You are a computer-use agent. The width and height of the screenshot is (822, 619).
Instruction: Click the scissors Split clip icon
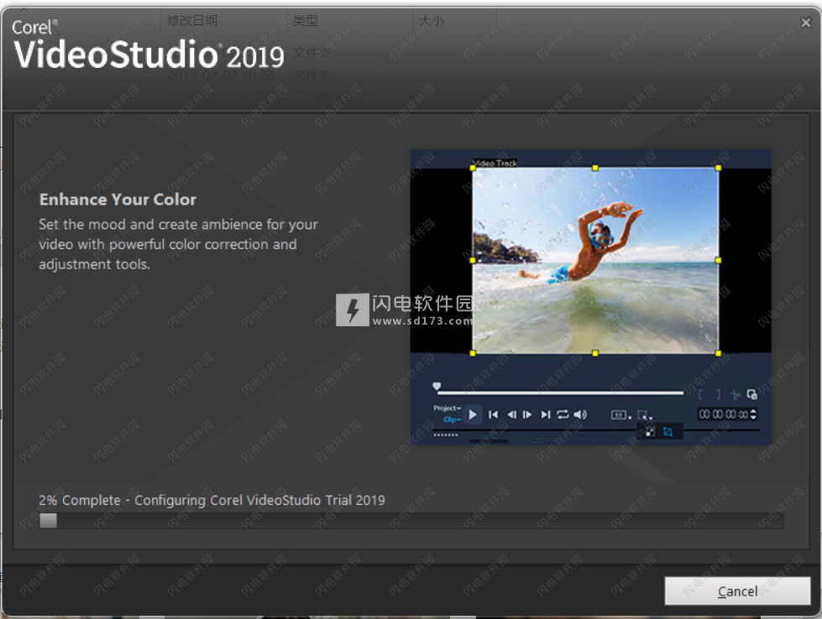point(735,394)
